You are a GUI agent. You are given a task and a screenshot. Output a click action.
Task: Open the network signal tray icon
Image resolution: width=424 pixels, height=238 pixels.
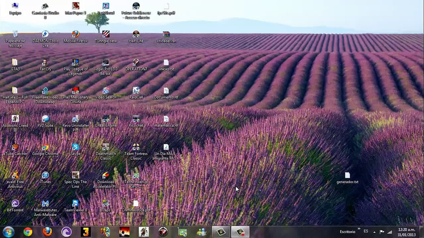point(390,232)
